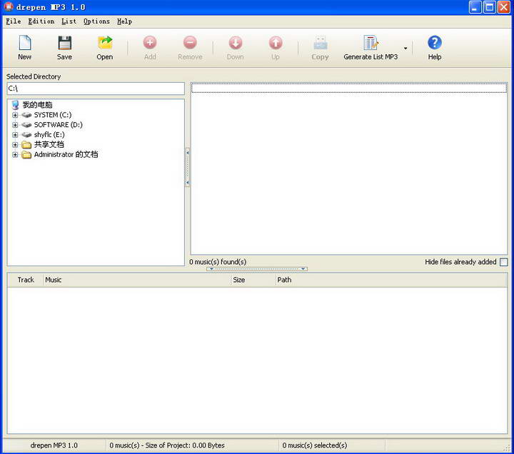Select the 共享文档 shared documents folder

[49, 145]
